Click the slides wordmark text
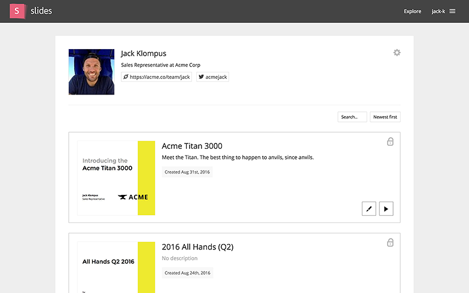The width and height of the screenshot is (469, 293). tap(41, 11)
